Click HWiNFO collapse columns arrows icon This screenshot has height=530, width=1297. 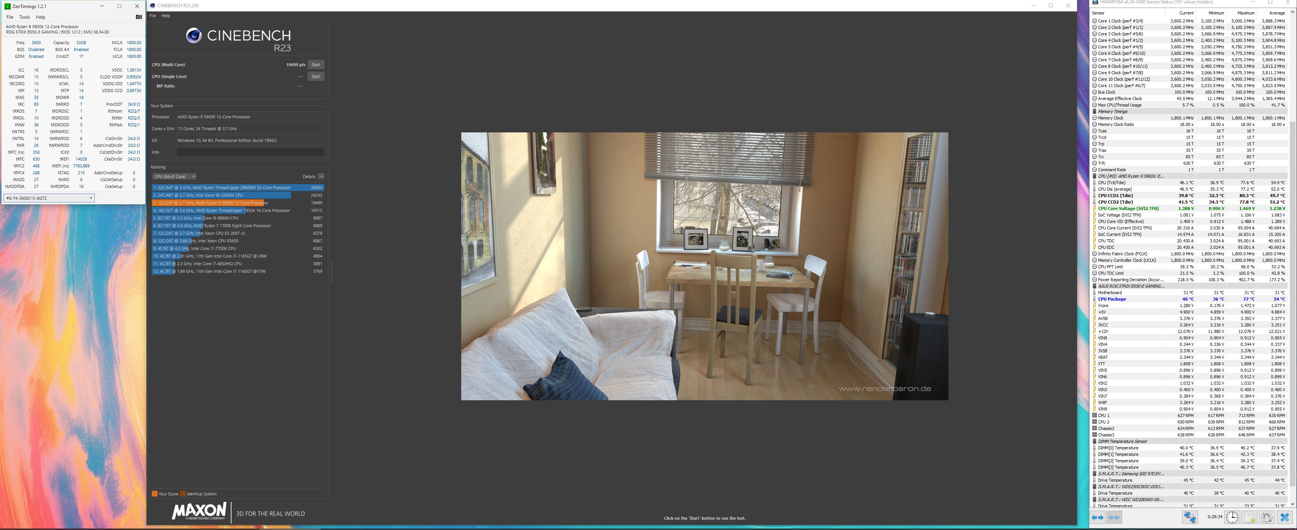1114,517
